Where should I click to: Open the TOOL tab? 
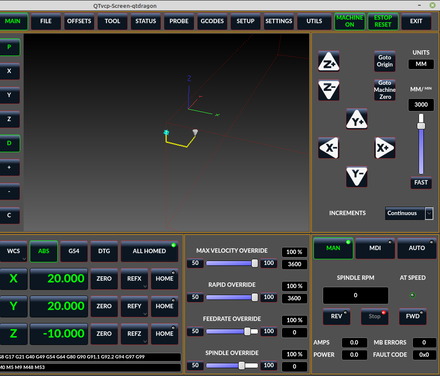click(x=113, y=21)
